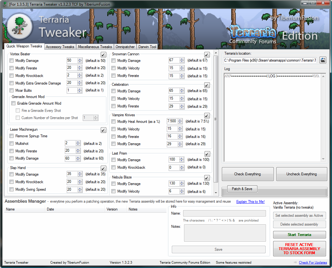
Task: Select Quick Weapon Tweaks tab
Action: tap(24, 46)
